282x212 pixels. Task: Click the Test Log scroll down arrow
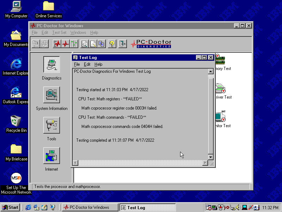pyautogui.click(x=211, y=157)
